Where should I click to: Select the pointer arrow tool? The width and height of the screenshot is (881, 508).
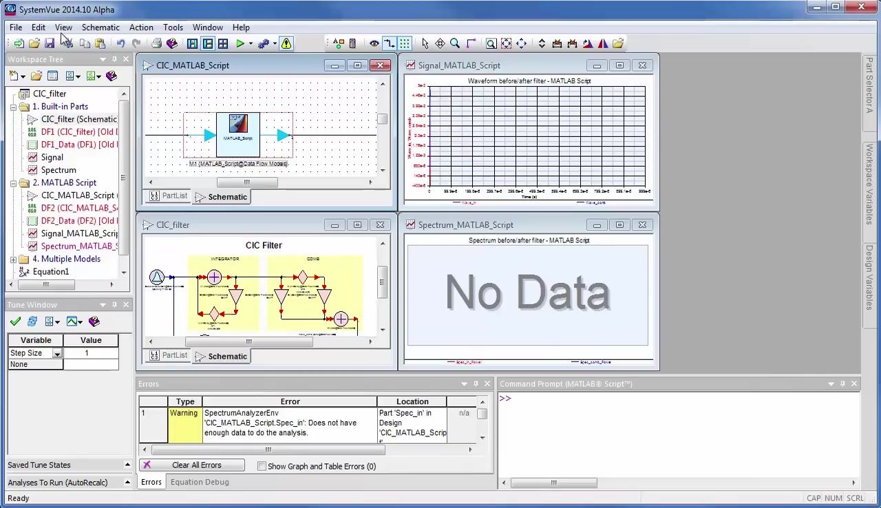coord(425,43)
